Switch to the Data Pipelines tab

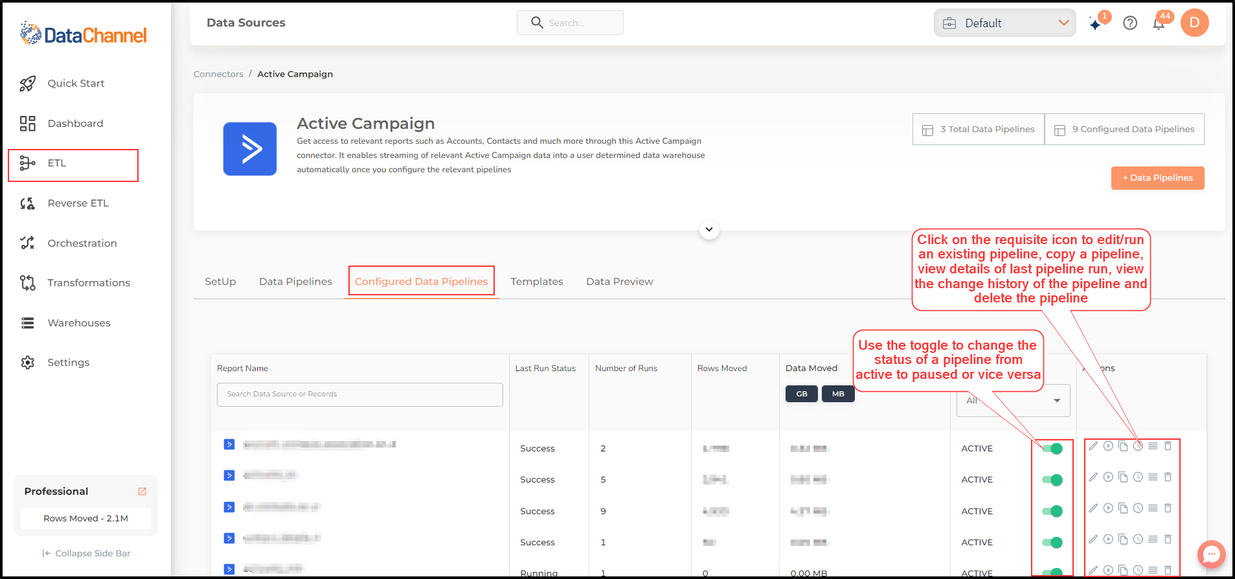pyautogui.click(x=295, y=282)
